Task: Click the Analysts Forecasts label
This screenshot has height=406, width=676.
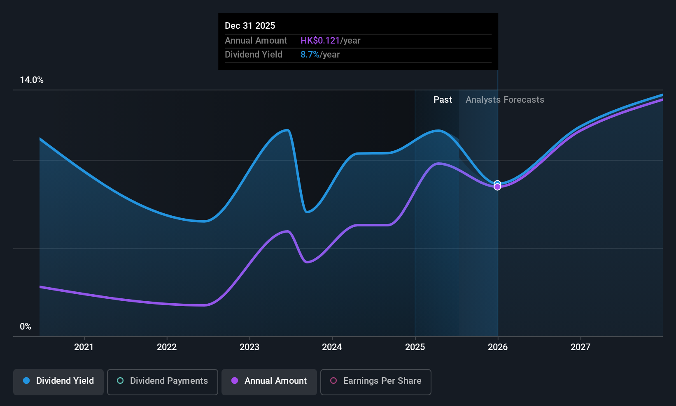Action: [505, 100]
